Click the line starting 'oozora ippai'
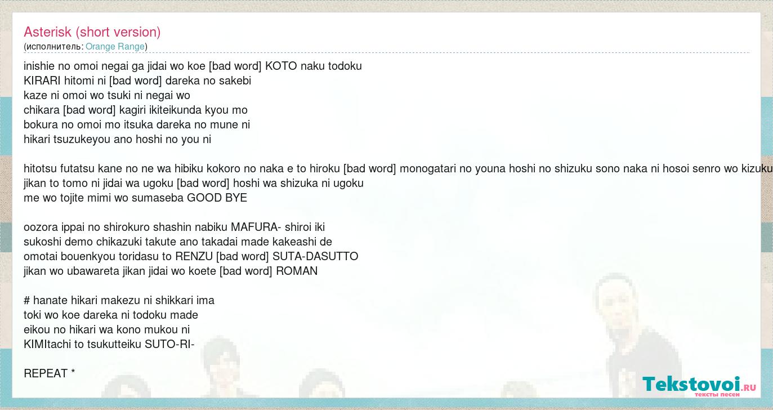Screen dimensions: 773x410 point(174,228)
